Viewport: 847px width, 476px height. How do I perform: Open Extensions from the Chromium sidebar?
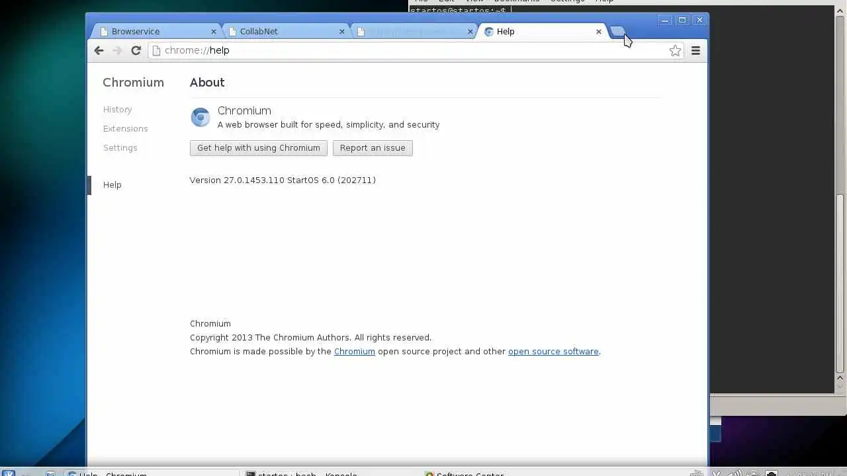point(125,128)
